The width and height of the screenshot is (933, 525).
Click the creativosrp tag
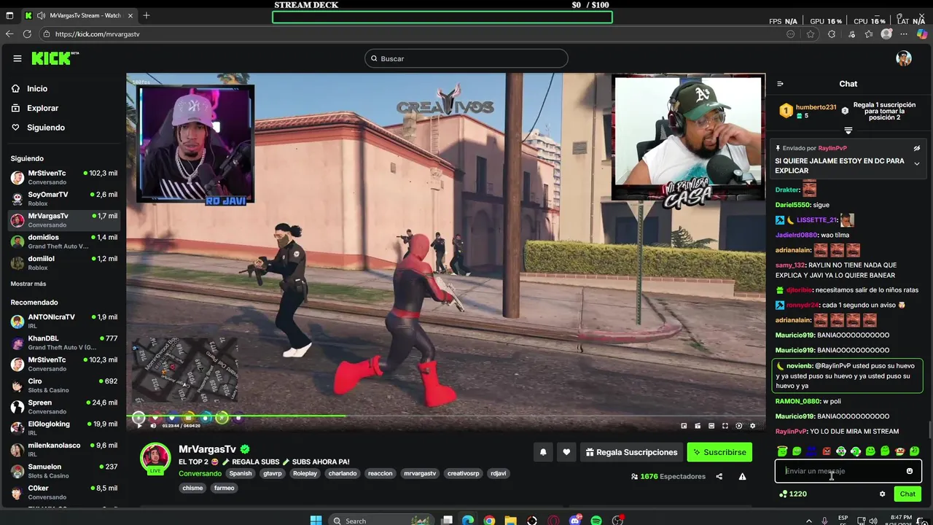point(463,473)
